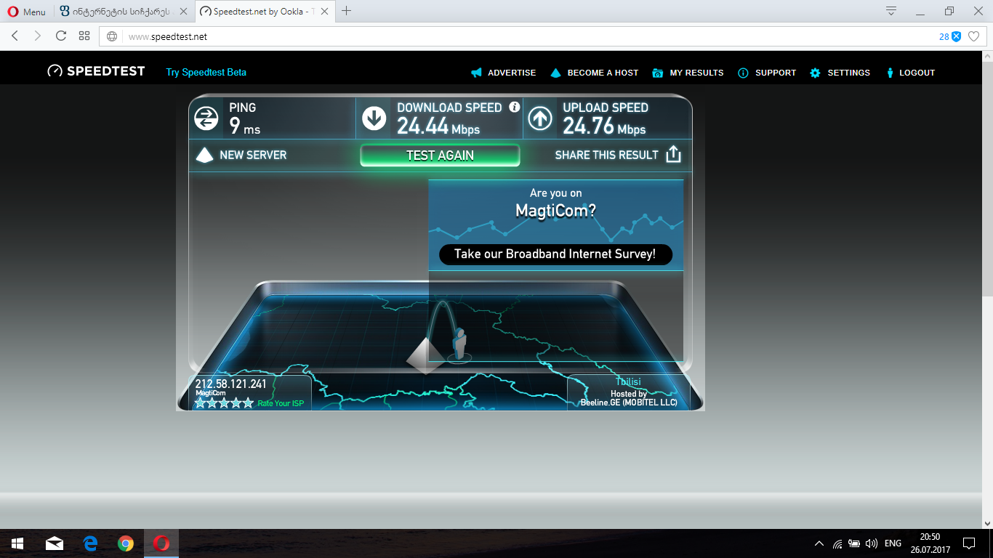Open the Windows Start menu

click(17, 543)
